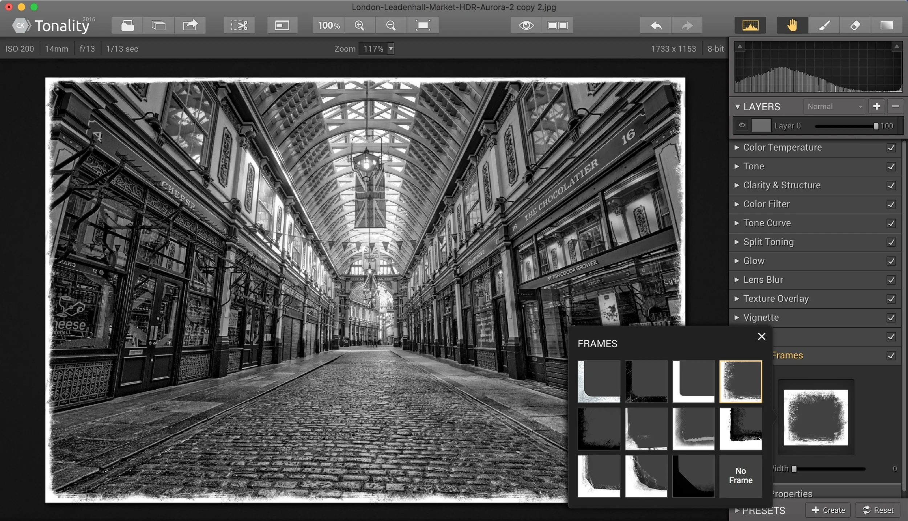Uncheck the Lens Blur checkbox
Viewport: 908px width, 521px height.
point(891,280)
